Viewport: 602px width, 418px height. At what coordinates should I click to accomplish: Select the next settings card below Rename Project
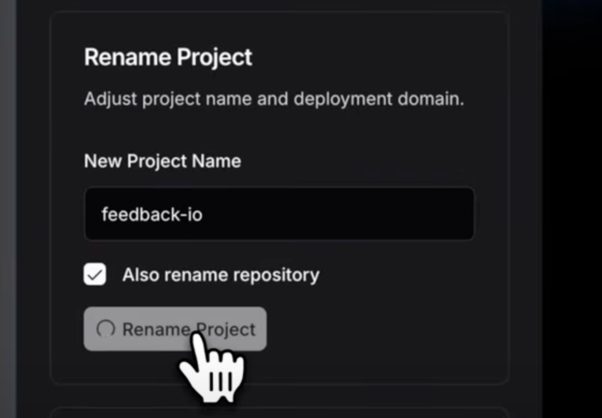tap(279, 412)
